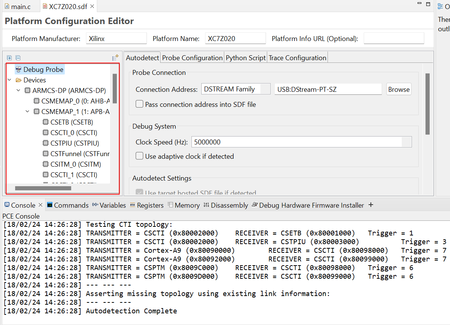450x325 pixels.
Task: Click the CSETB device chip icon
Action: (46, 122)
